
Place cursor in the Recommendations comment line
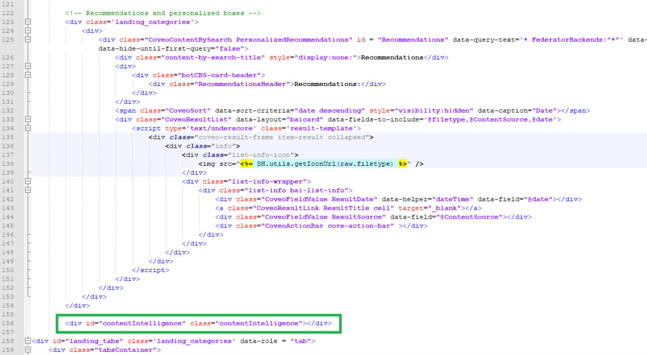pos(163,13)
